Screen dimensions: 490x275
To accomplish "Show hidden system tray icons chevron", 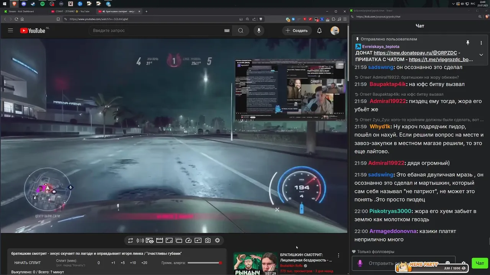I will click(454, 3).
